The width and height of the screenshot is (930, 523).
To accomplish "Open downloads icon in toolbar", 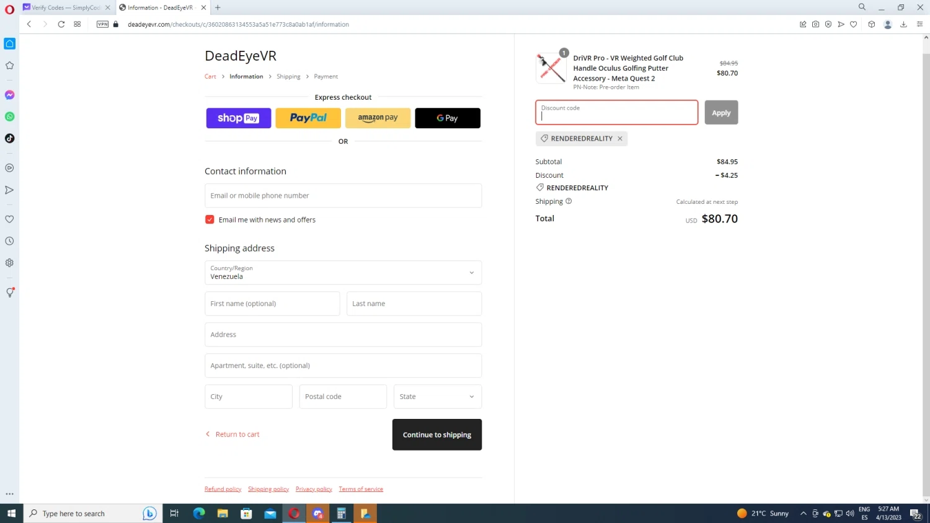I will tap(903, 24).
